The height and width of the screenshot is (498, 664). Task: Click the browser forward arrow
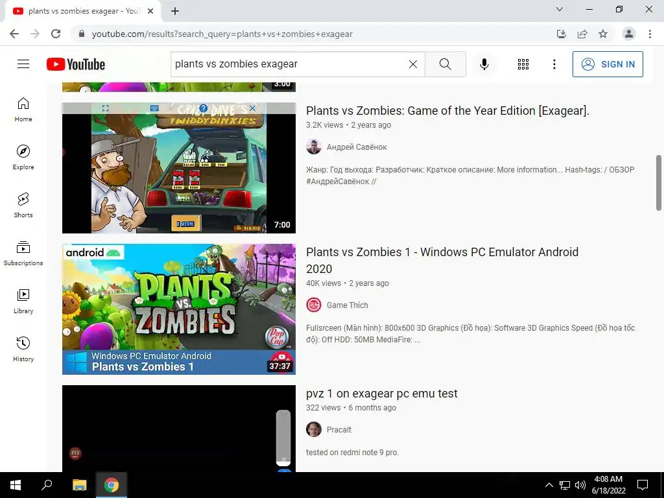35,34
